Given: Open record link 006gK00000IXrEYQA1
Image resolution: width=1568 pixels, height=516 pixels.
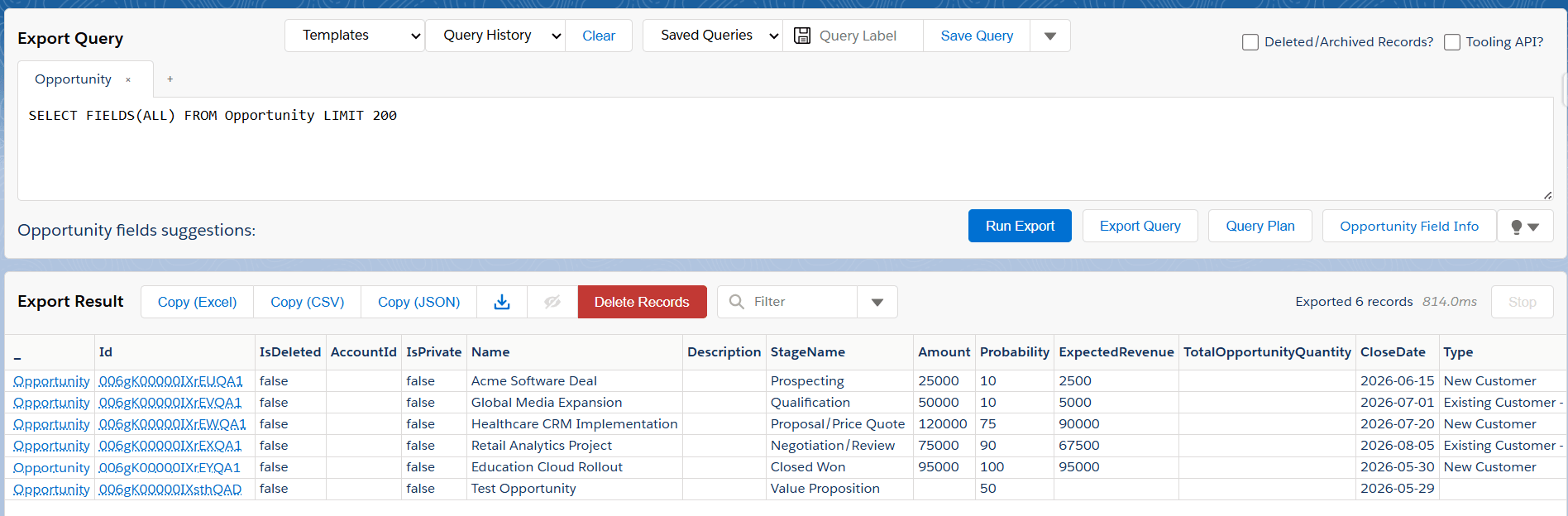Looking at the screenshot, I should (x=170, y=467).
